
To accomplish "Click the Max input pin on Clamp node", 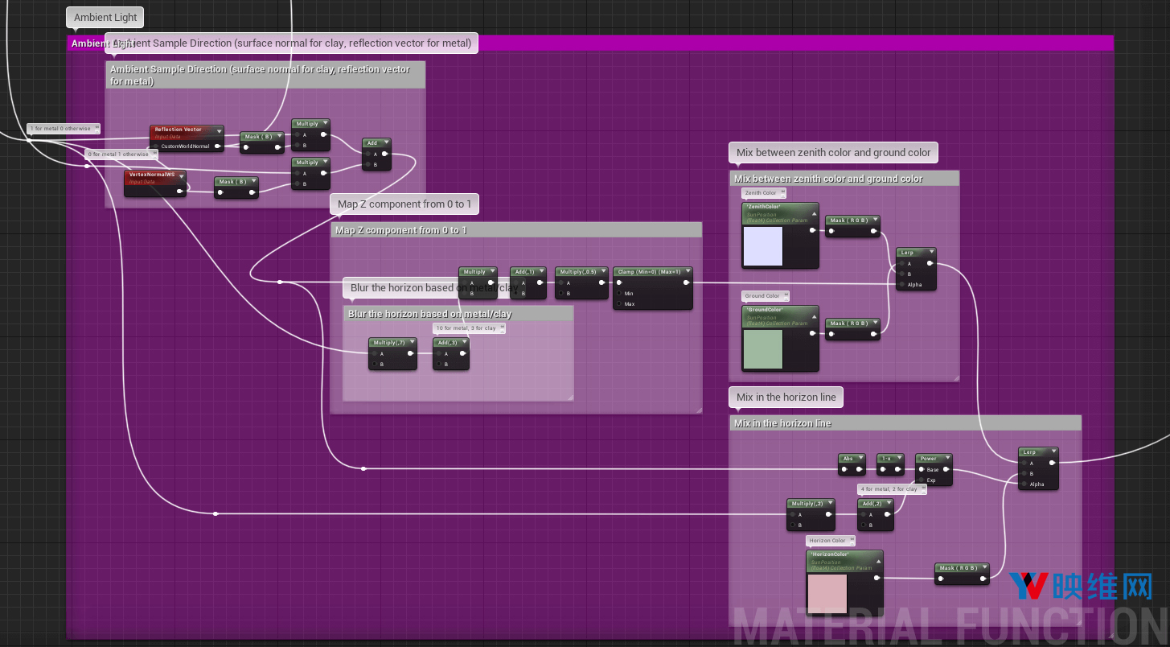I will coord(619,304).
